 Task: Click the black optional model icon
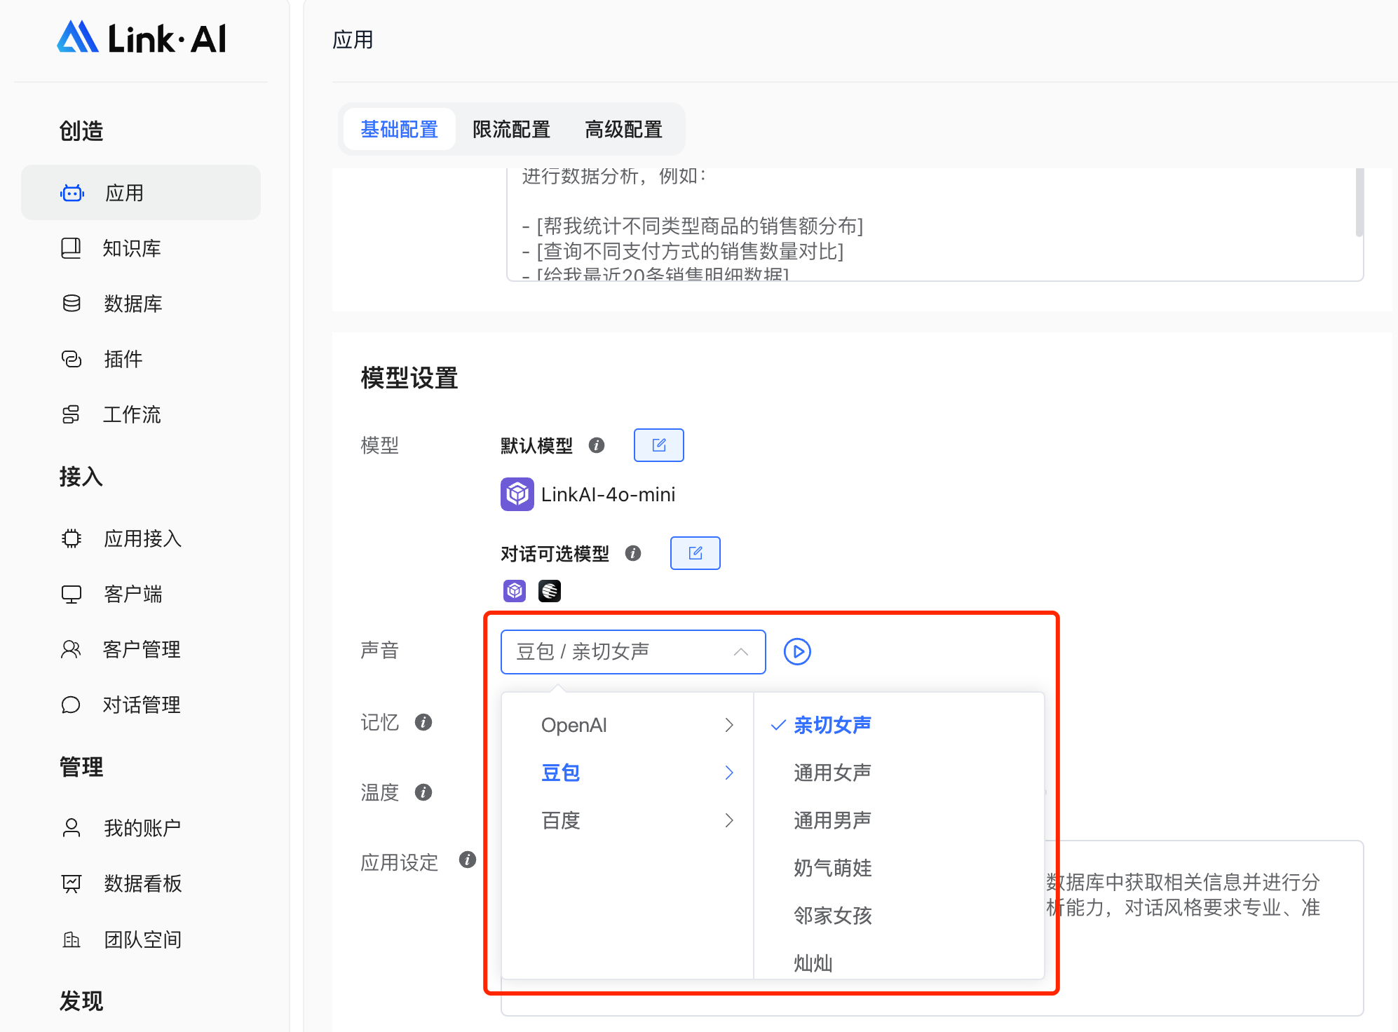click(550, 591)
